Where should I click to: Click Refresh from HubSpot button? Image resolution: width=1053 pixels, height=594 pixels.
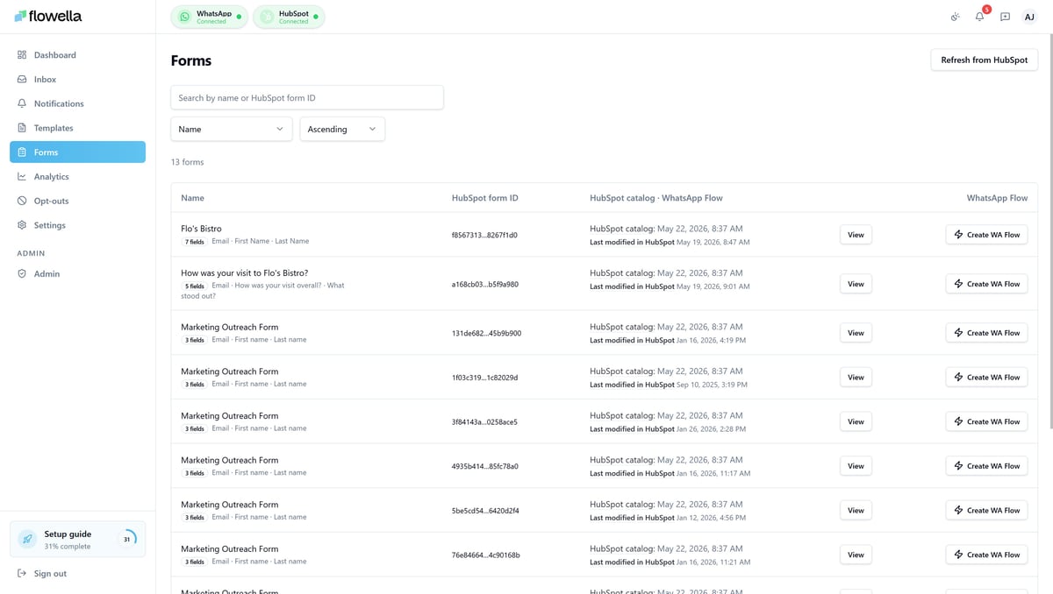point(984,60)
